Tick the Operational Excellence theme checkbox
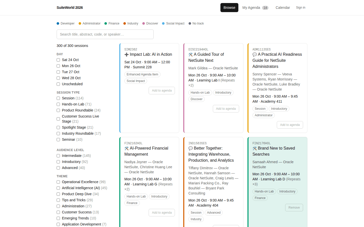This screenshot has height=227, width=364. point(58,182)
